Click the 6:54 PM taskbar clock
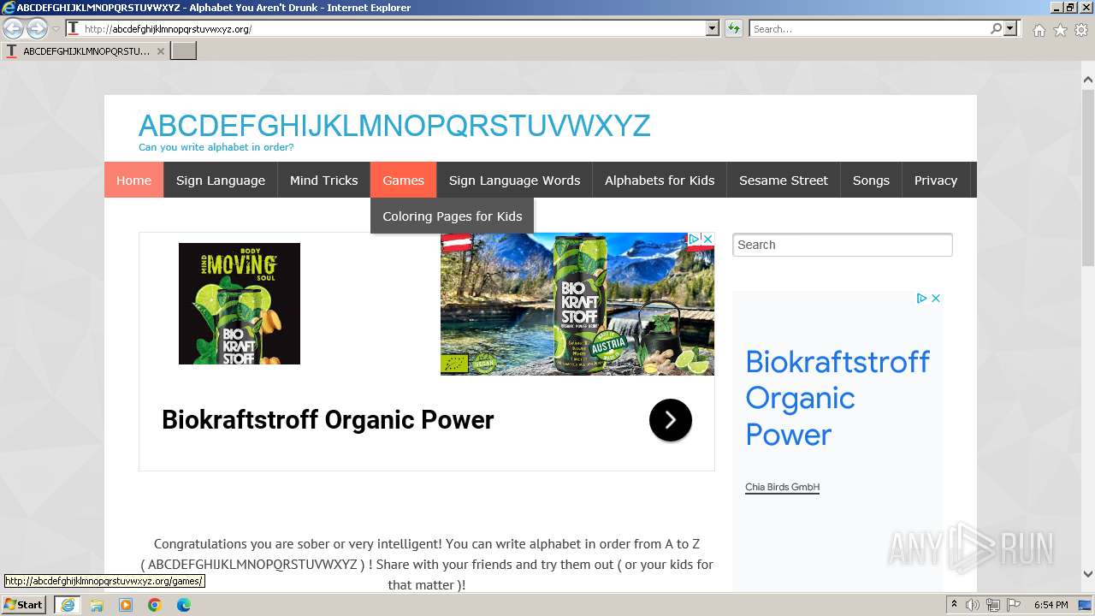Image resolution: width=1095 pixels, height=616 pixels. pyautogui.click(x=1051, y=605)
